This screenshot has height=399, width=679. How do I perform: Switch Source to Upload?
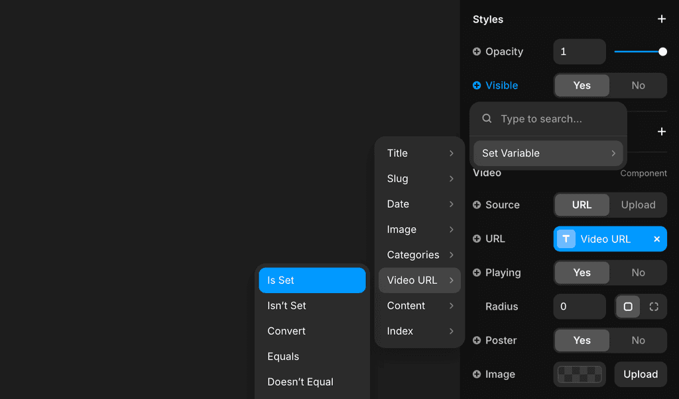(x=637, y=204)
